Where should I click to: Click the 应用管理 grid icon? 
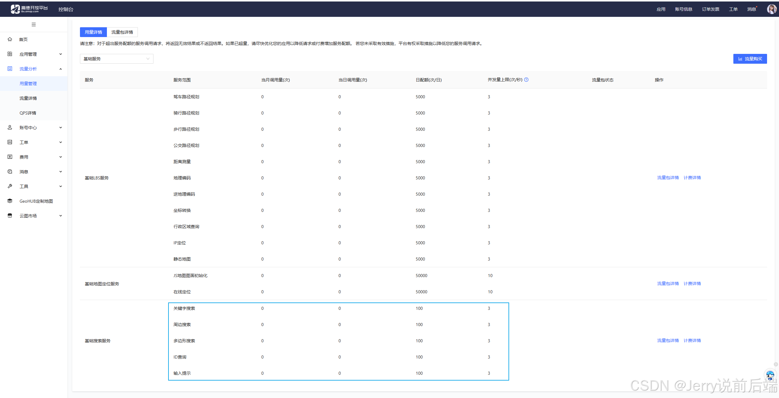[x=10, y=54]
